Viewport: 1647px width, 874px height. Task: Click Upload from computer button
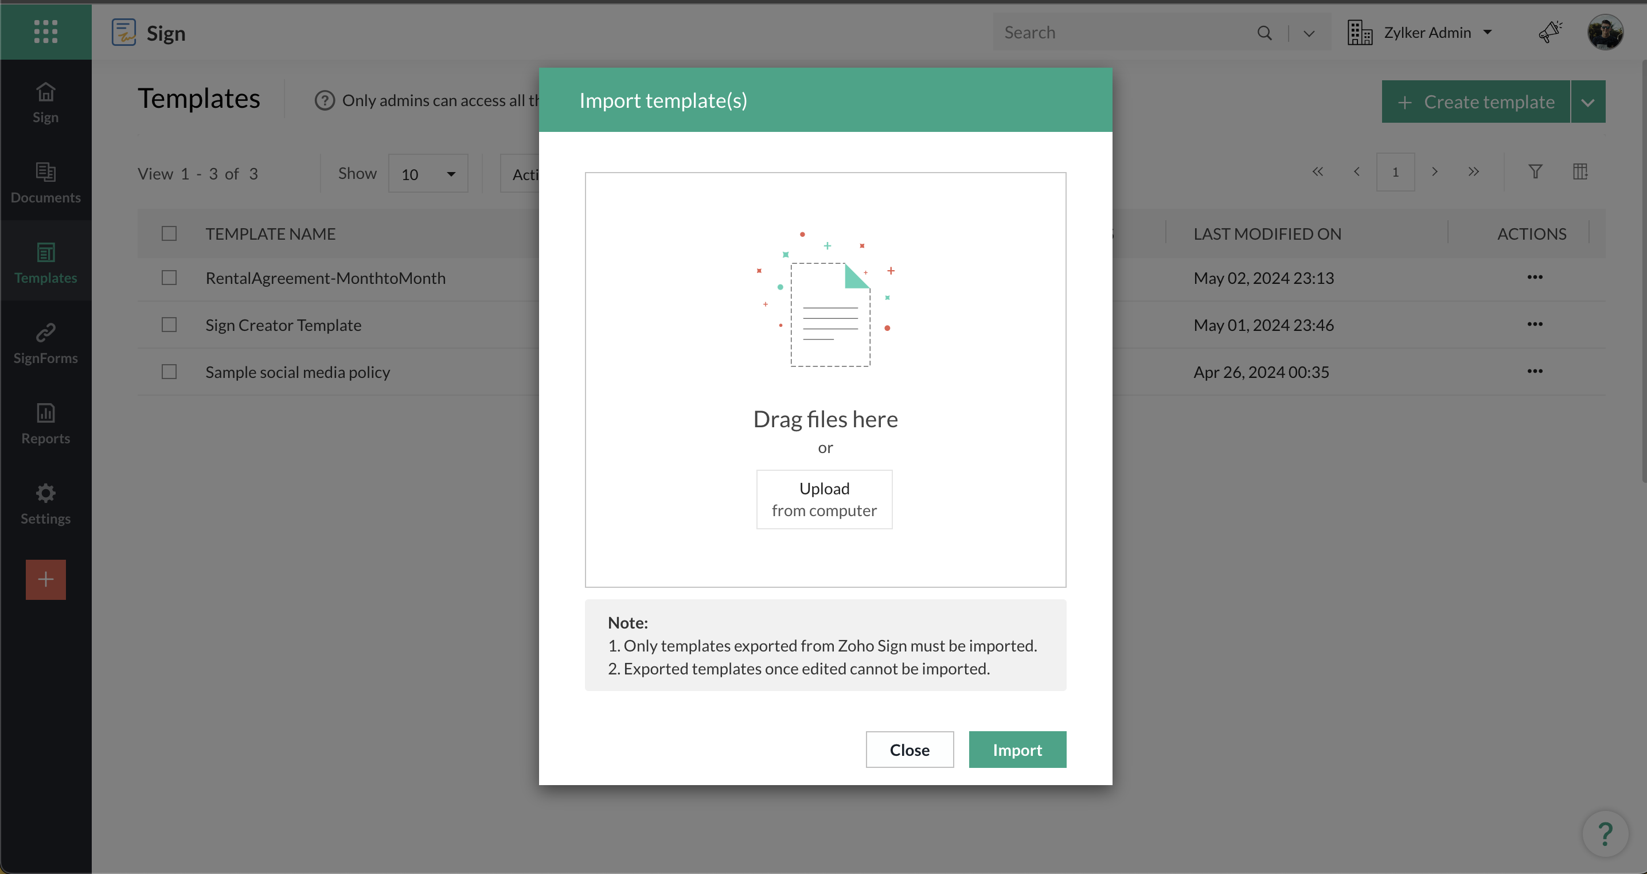(824, 500)
